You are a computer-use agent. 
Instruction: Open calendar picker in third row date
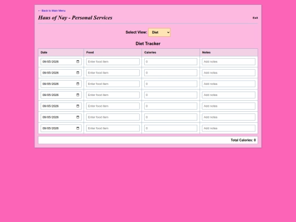pos(78,84)
